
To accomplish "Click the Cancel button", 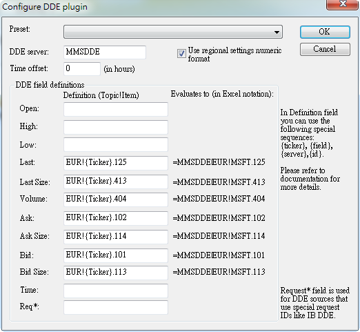I will pos(325,49).
